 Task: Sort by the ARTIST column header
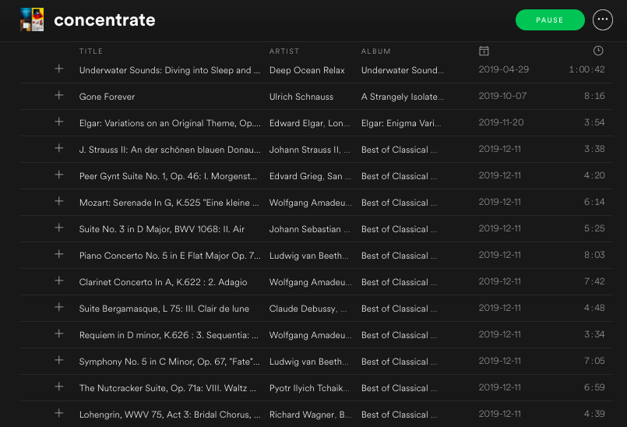284,51
